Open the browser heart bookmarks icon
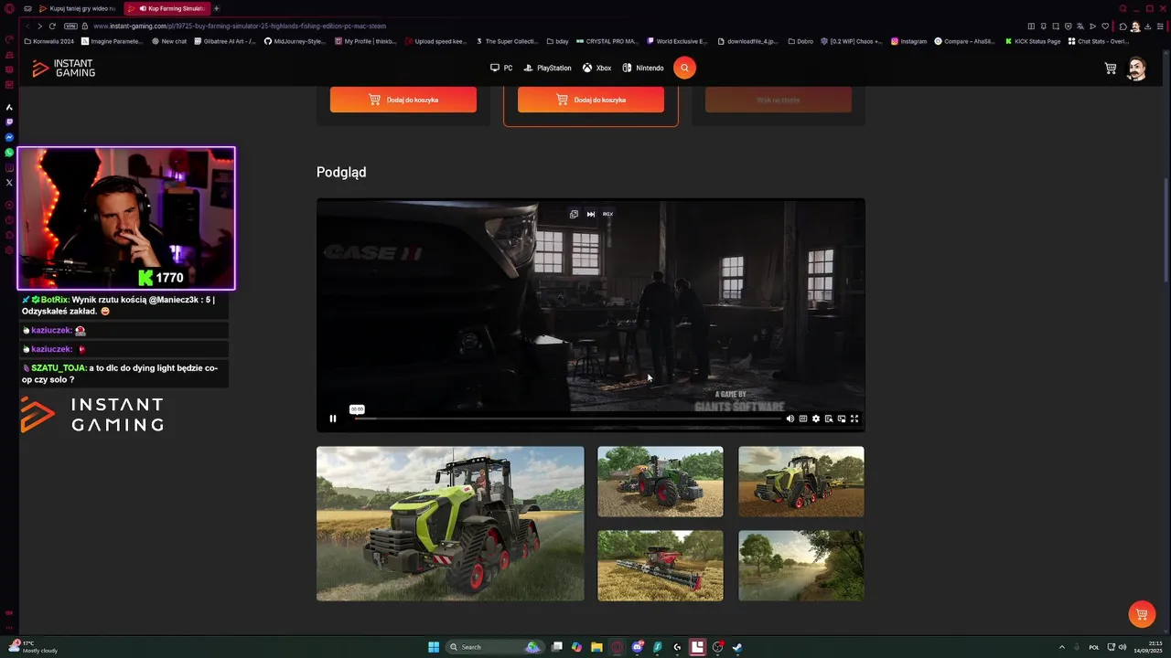The width and height of the screenshot is (1171, 658). (1105, 26)
